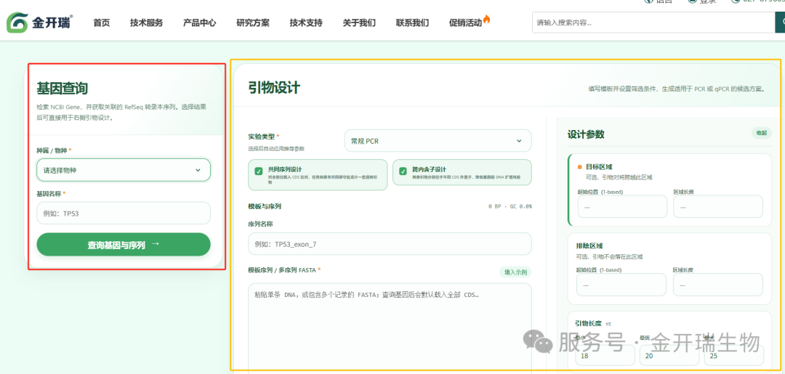Image resolution: width=785 pixels, height=374 pixels.
Task: Toggle the 共同序列设计 checkbox
Action: pos(259,171)
